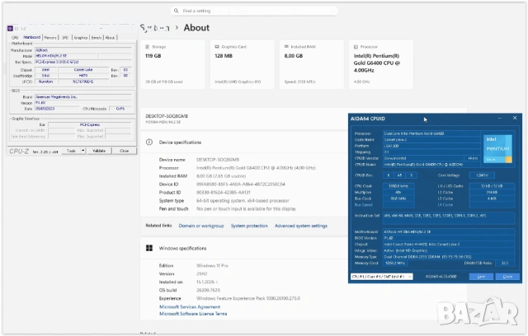Screen dimensions: 528x336
Task: Click the Windows 11 Pro edition text
Action: 213,265
